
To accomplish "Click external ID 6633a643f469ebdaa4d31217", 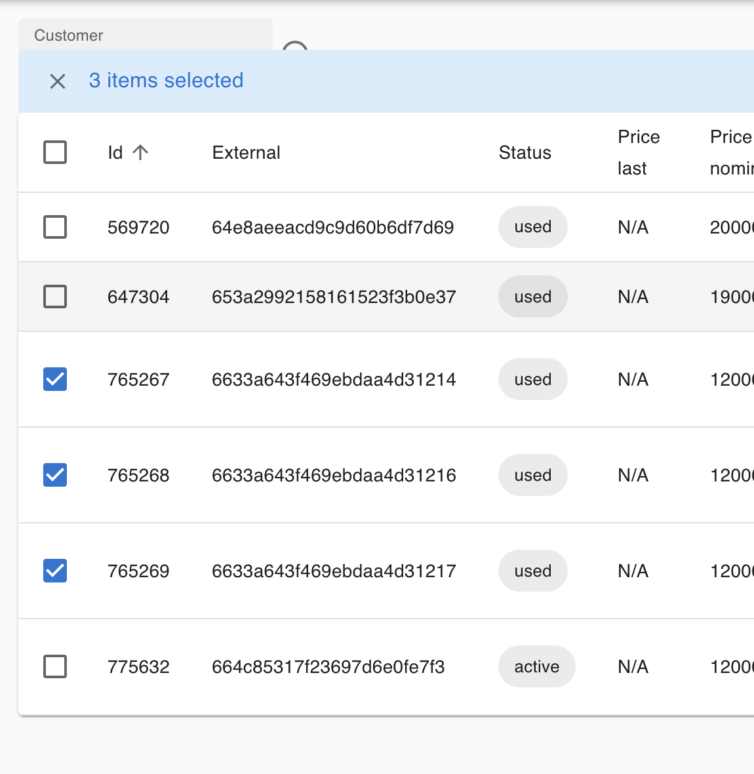I will coord(334,571).
